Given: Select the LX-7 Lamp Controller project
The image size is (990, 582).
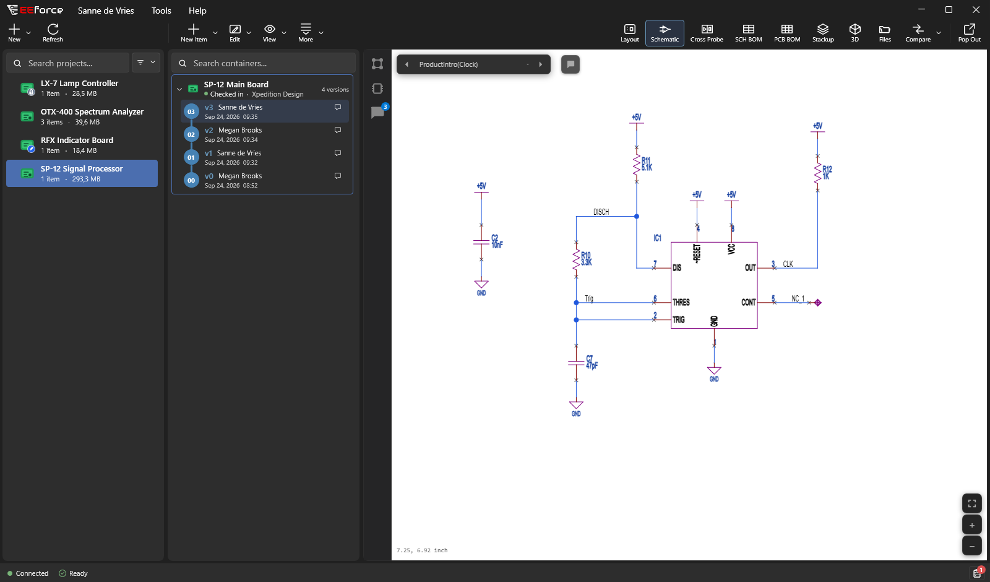Looking at the screenshot, I should 82,89.
